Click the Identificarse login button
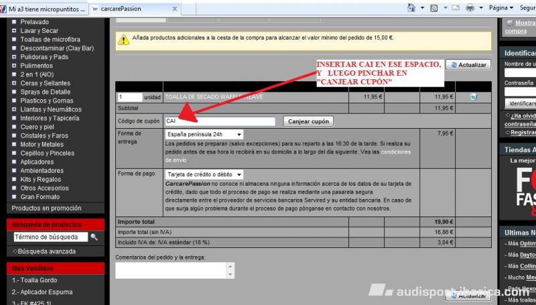This screenshot has width=536, height=305. [x=521, y=103]
